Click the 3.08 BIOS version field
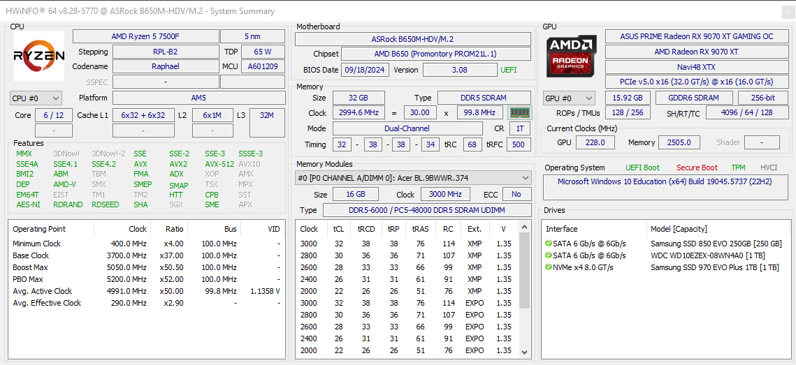 [x=459, y=70]
